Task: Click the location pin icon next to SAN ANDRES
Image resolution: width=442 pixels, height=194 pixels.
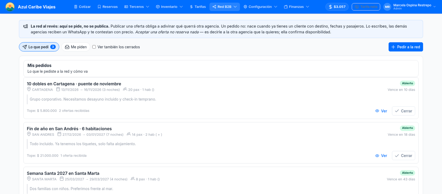Action: point(29,134)
